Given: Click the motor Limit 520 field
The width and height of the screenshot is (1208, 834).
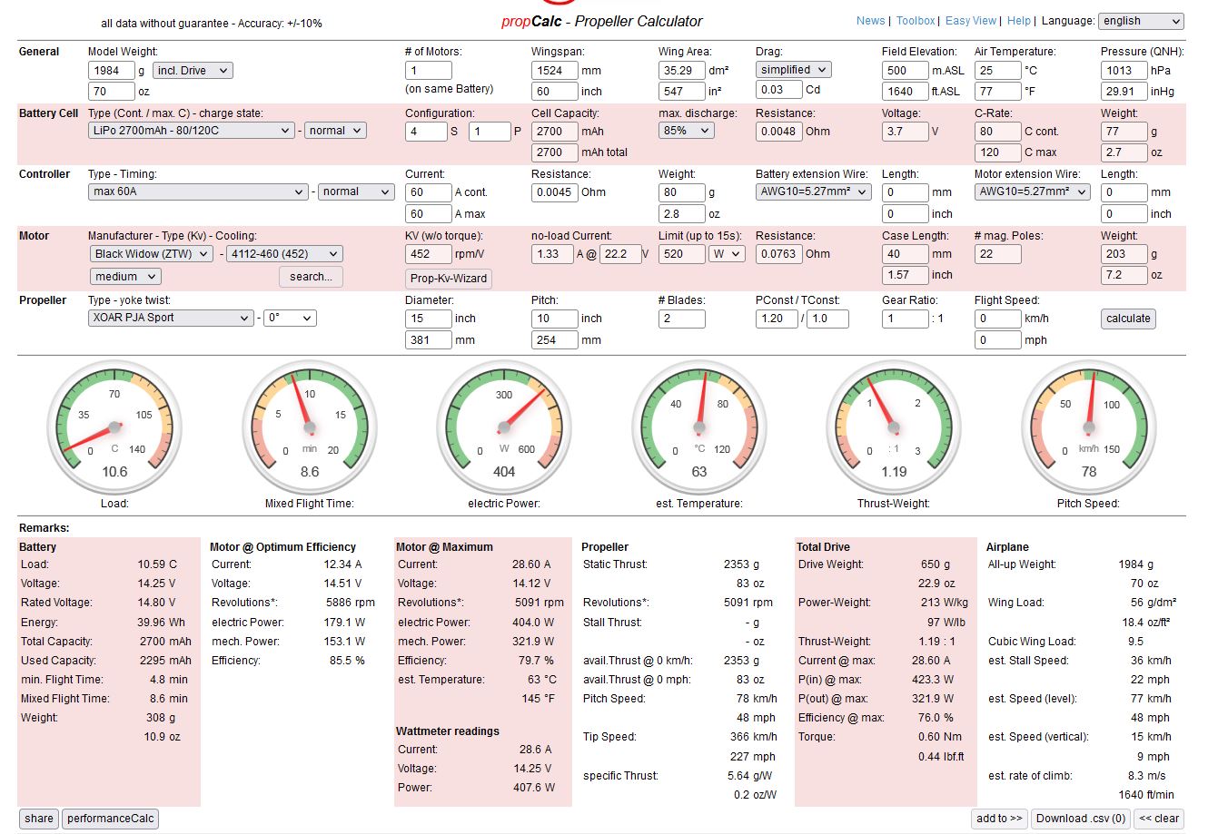Looking at the screenshot, I should pyautogui.click(x=681, y=254).
